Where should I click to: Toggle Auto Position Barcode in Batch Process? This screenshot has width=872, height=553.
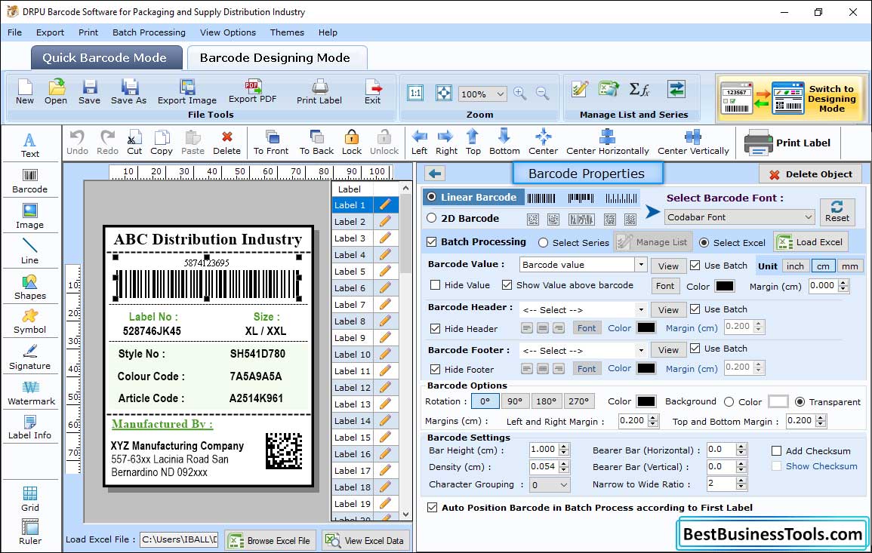point(432,508)
